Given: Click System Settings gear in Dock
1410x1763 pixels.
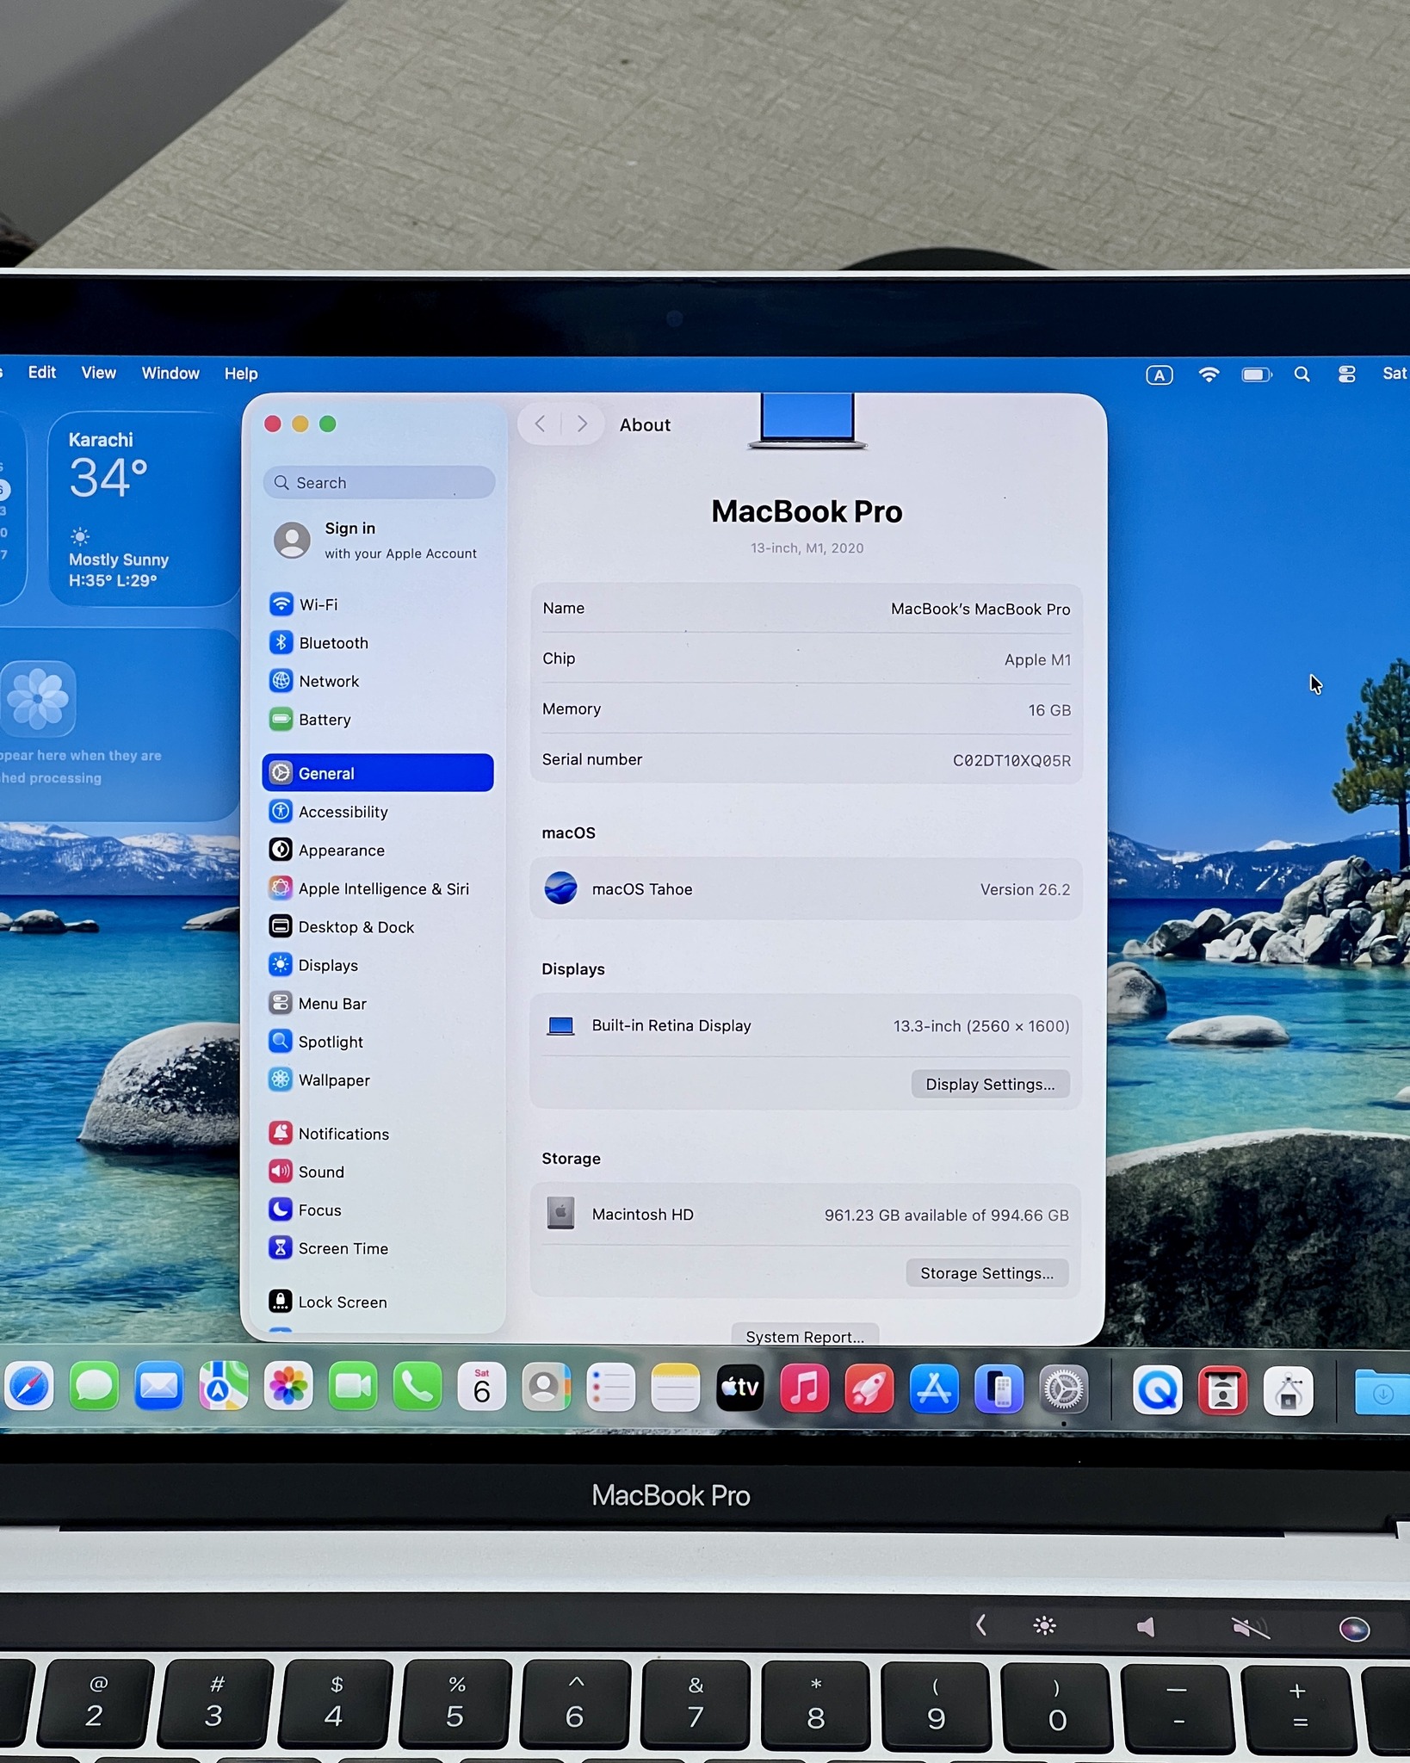Looking at the screenshot, I should pyautogui.click(x=1064, y=1389).
